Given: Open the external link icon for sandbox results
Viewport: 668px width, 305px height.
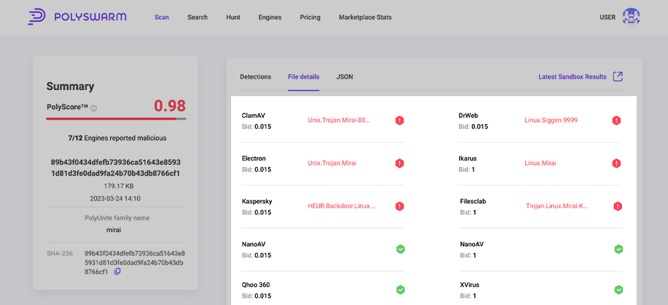Looking at the screenshot, I should [x=618, y=77].
